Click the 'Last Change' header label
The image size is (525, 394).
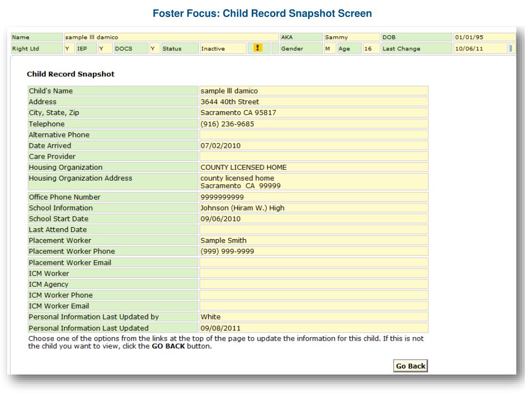pos(401,49)
